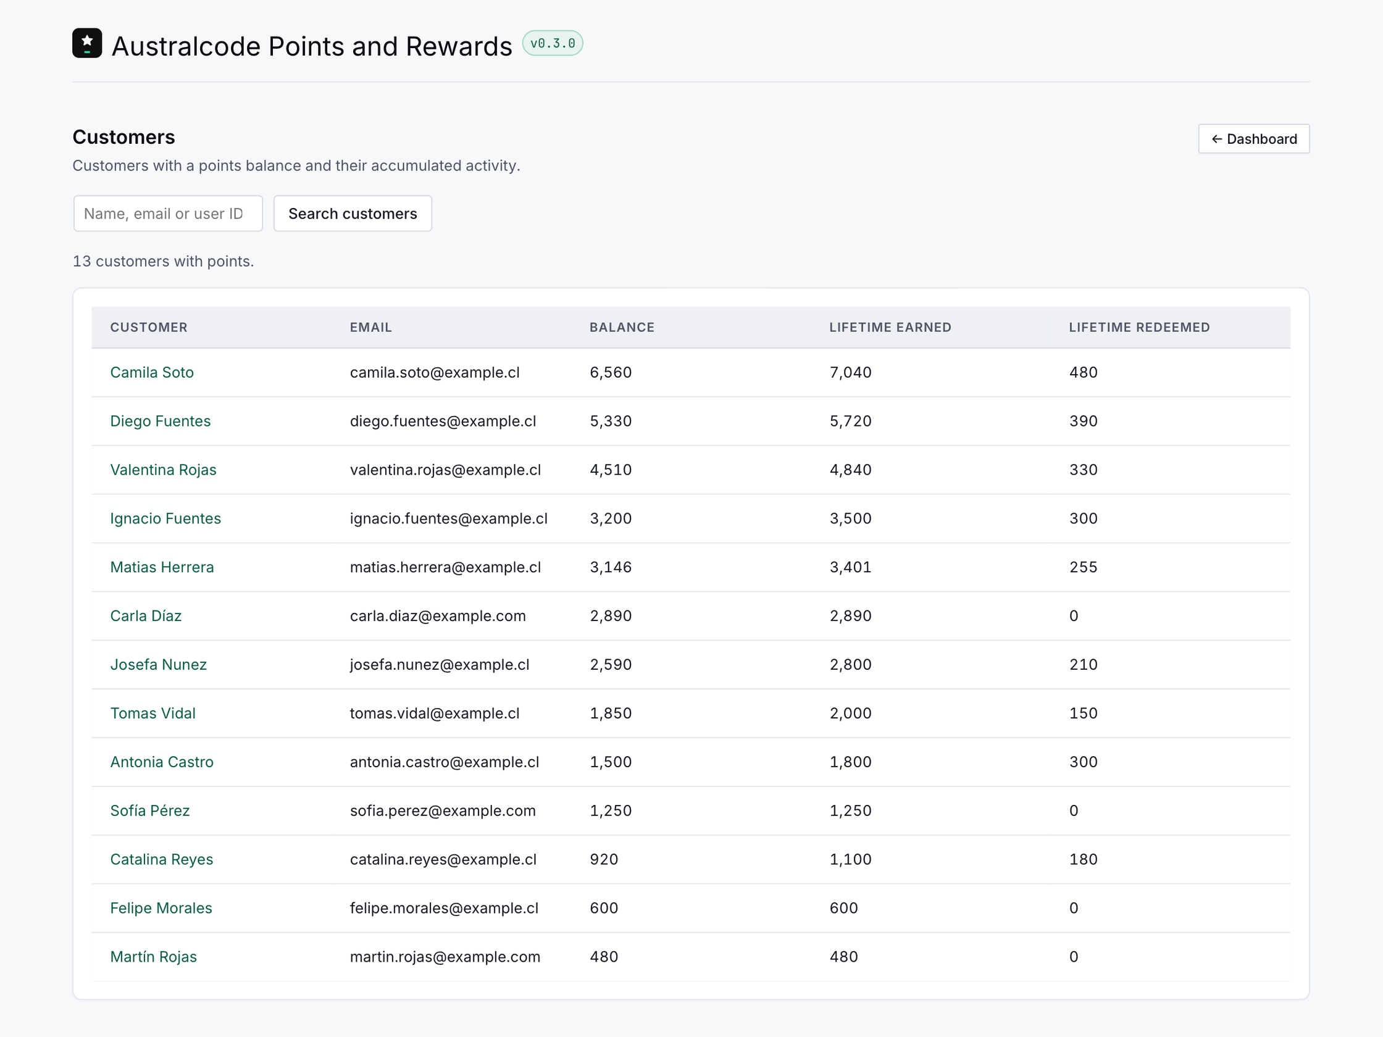
Task: Click Catalina Reyes' balance of 920
Action: [x=604, y=860]
